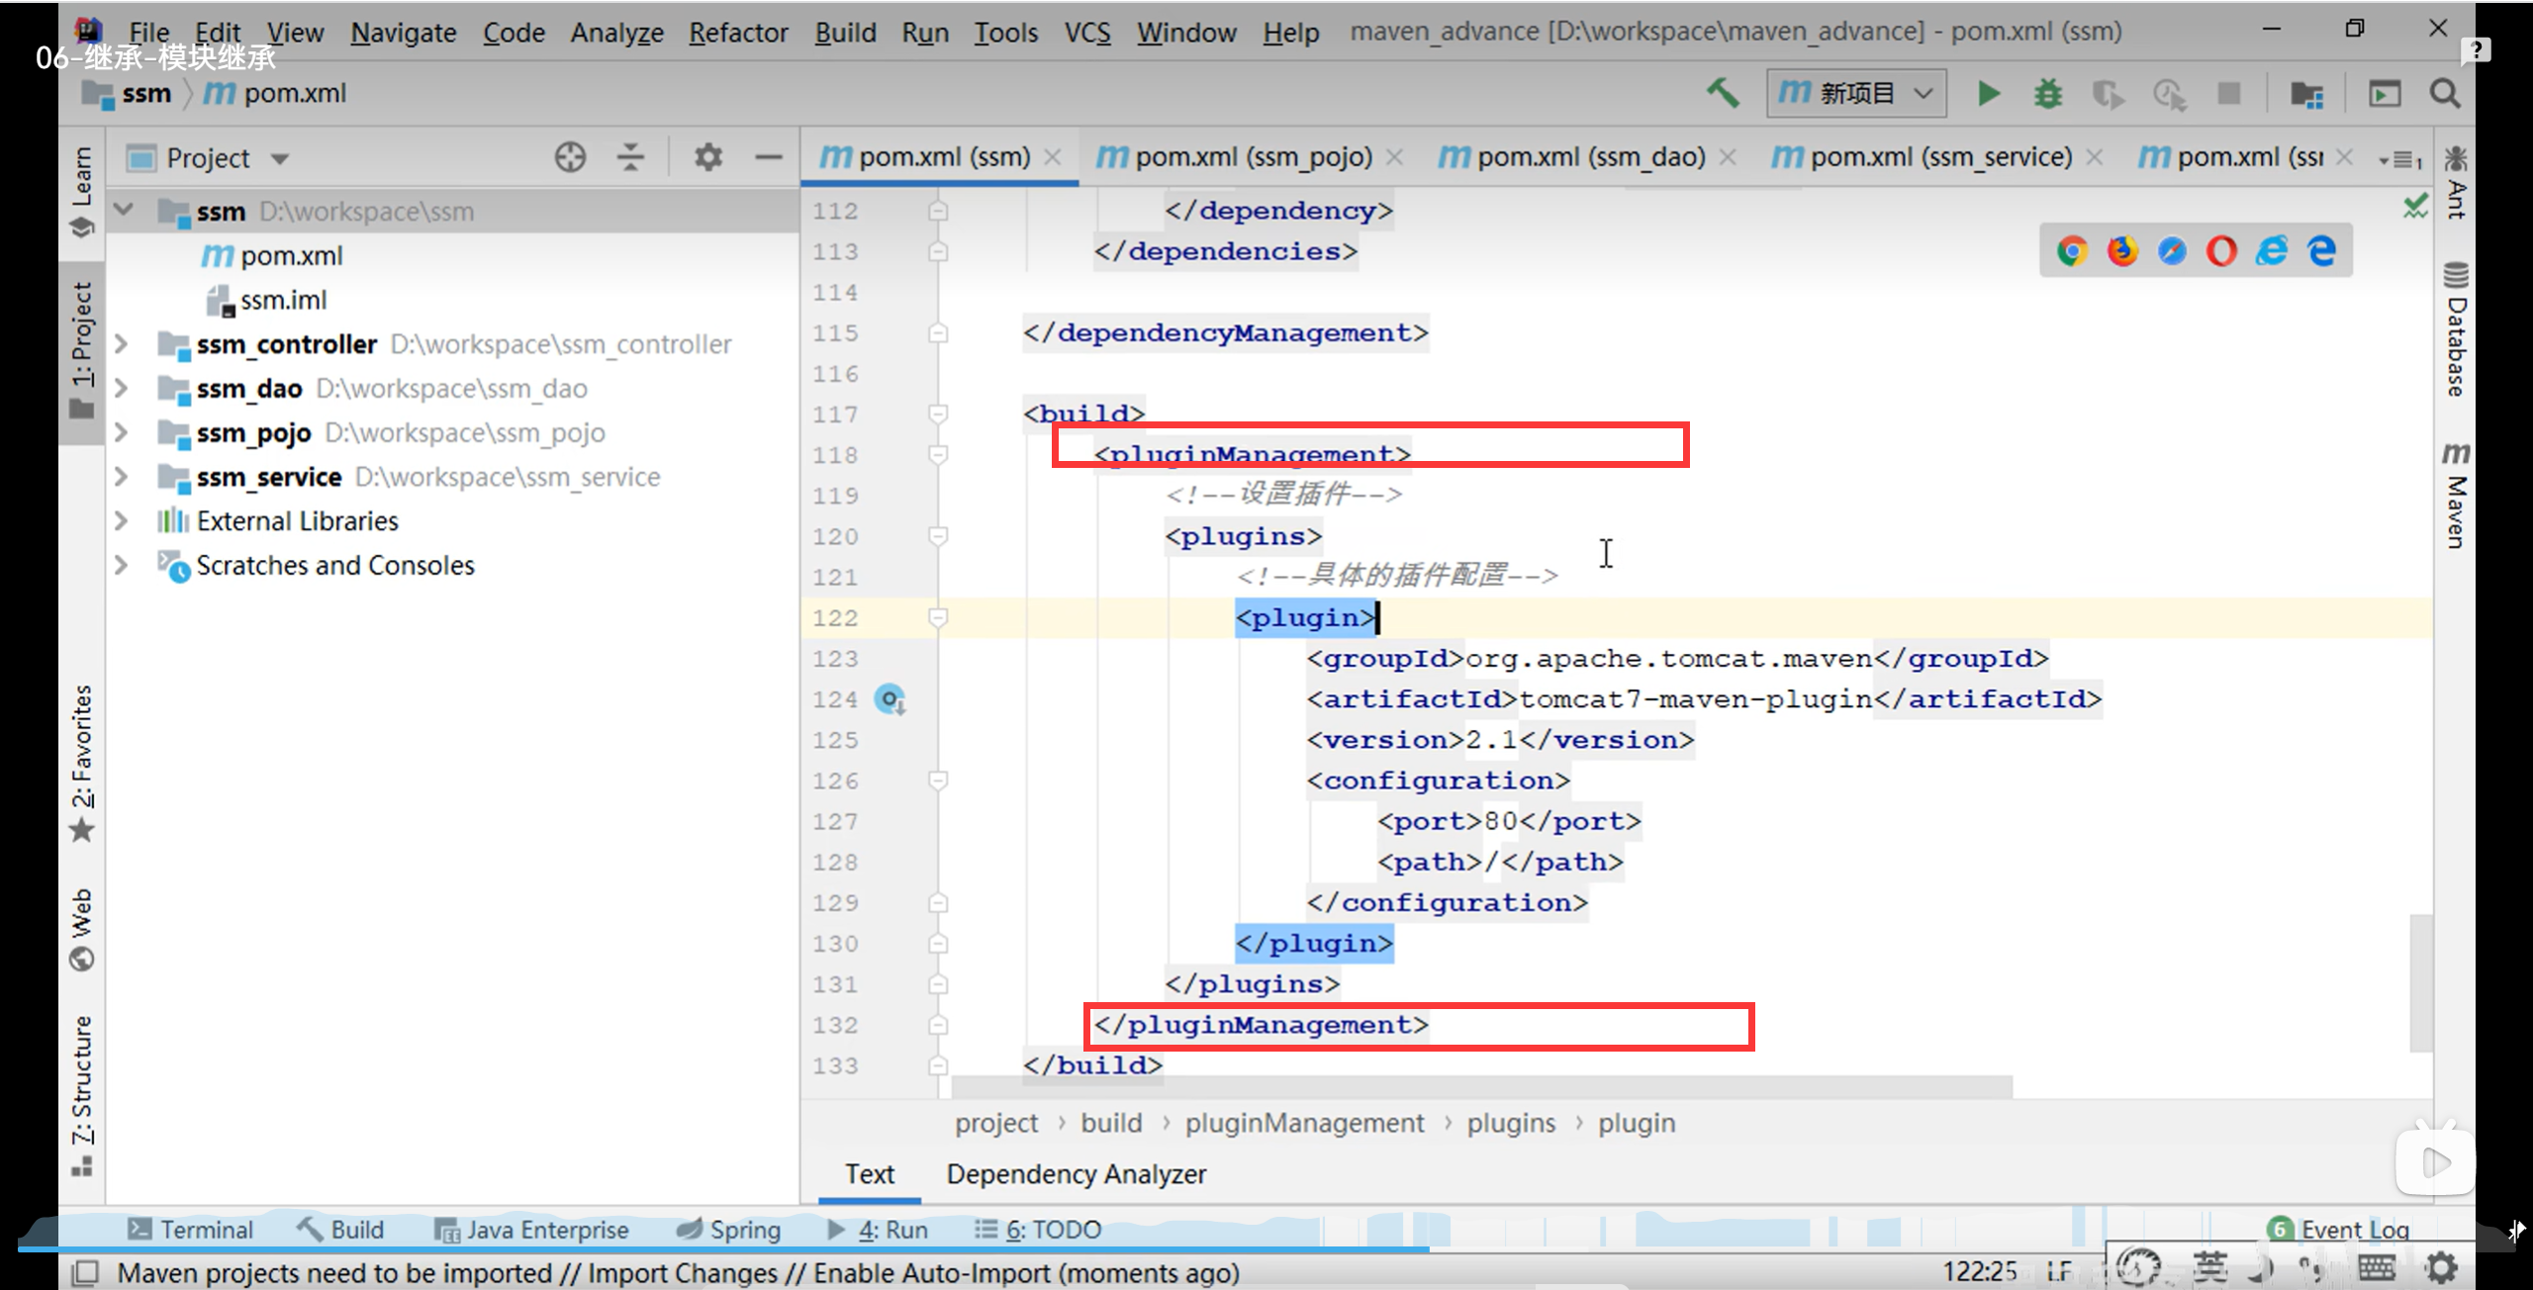The image size is (2533, 1290).
Task: Click the Debug bug icon
Action: (2047, 94)
